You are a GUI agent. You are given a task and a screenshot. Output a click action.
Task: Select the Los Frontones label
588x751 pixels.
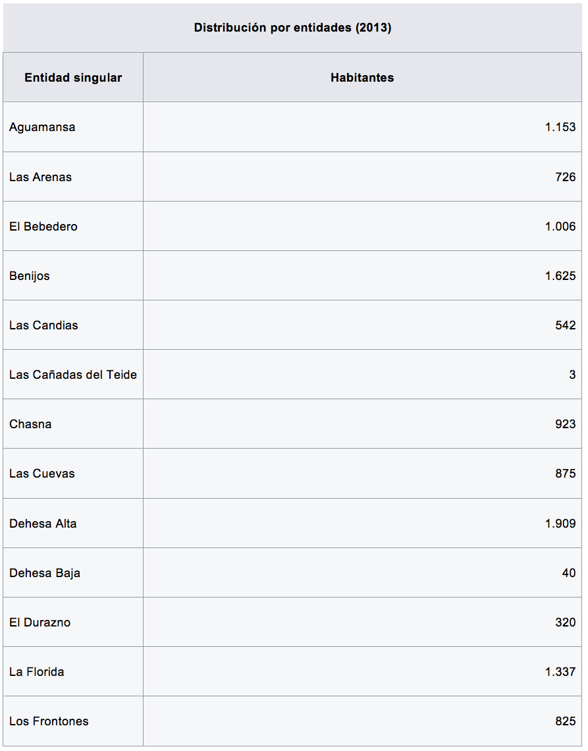pos(49,721)
